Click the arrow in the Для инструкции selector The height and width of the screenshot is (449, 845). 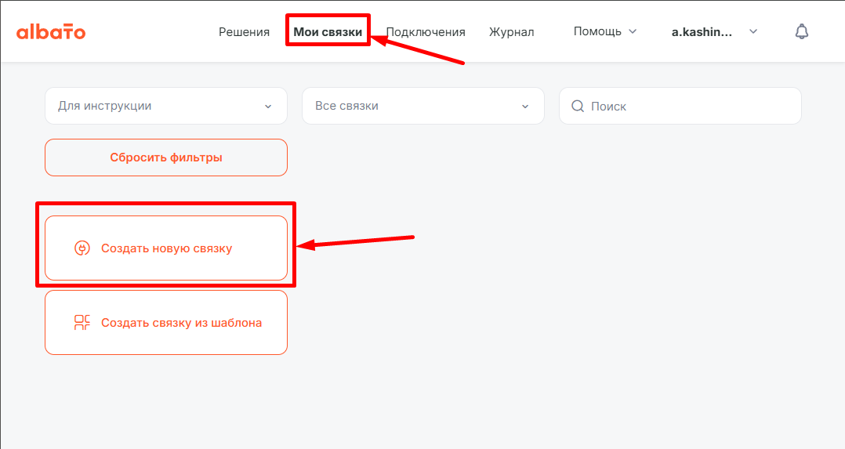[268, 107]
